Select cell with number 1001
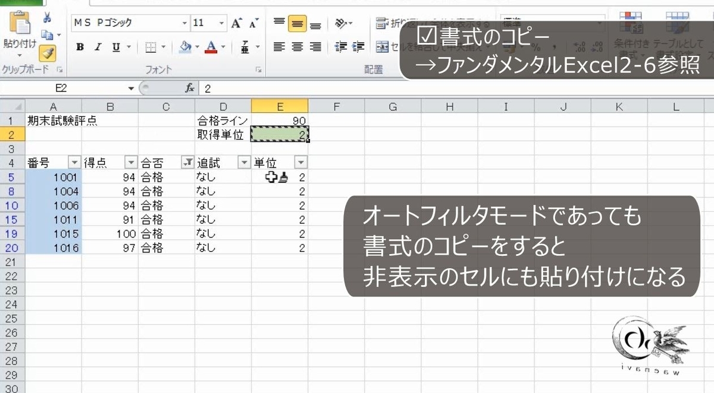The image size is (714, 393). coord(54,177)
